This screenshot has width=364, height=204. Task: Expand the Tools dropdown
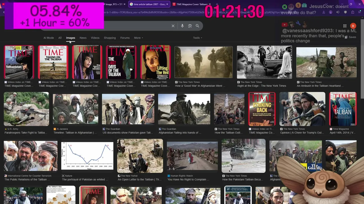pos(198,38)
